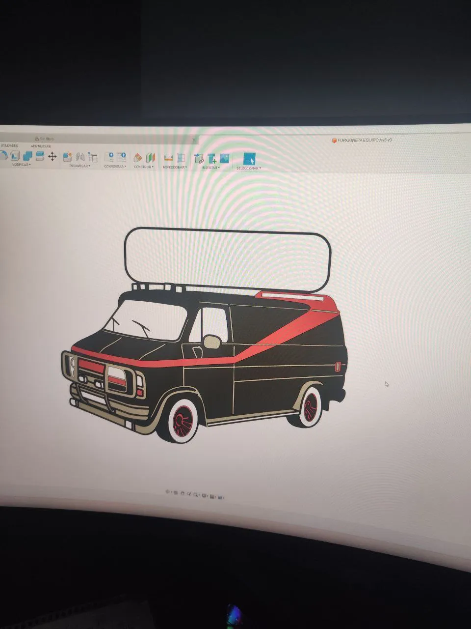The height and width of the screenshot is (629, 471).
Task: Click the Zoom magnifier navigation icon
Action: click(x=188, y=494)
